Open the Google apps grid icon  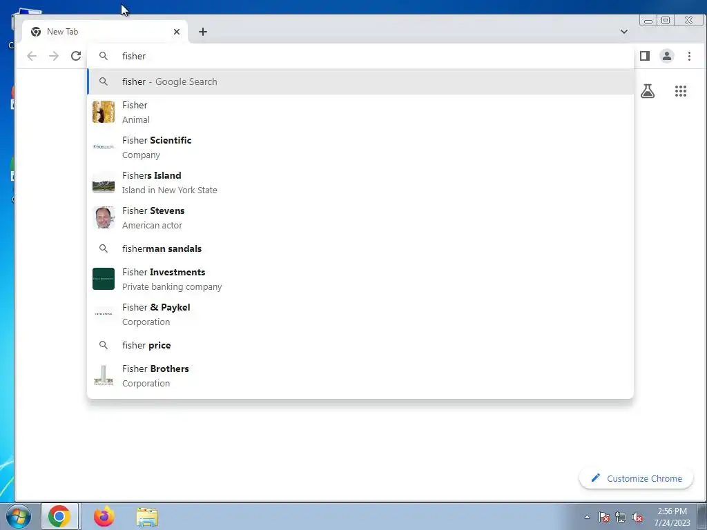tap(680, 92)
